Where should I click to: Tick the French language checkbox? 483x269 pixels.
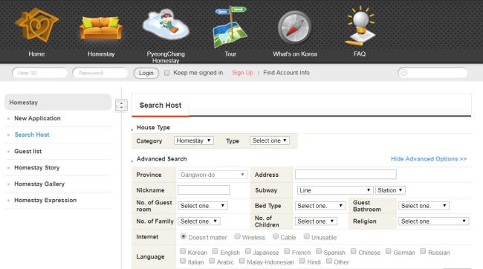tap(287, 251)
